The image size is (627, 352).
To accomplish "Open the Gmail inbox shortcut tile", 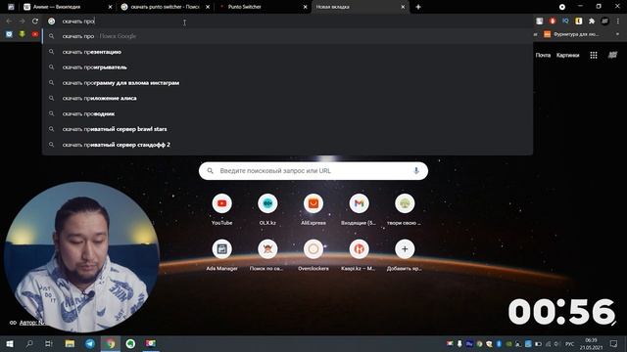I will pos(359,209).
